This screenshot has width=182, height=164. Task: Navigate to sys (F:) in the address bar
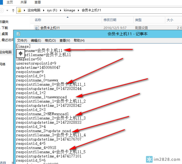pyautogui.click(x=52, y=10)
